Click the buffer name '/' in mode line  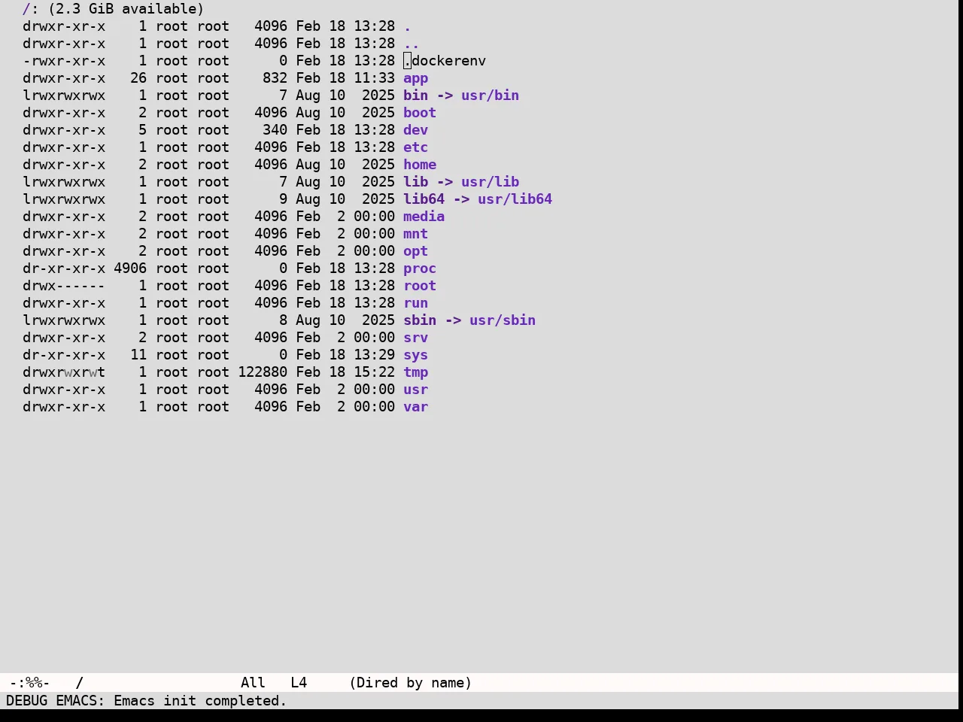[x=80, y=683]
